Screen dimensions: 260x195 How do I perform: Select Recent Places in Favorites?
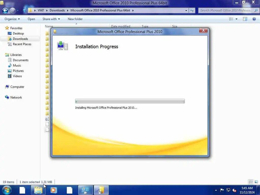[x=22, y=44]
